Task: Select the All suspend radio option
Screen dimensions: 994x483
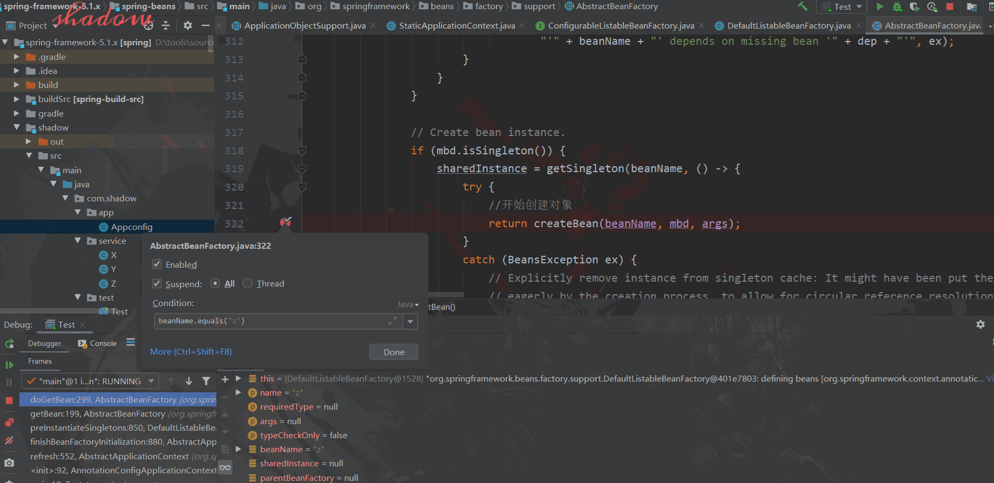Action: [x=215, y=283]
